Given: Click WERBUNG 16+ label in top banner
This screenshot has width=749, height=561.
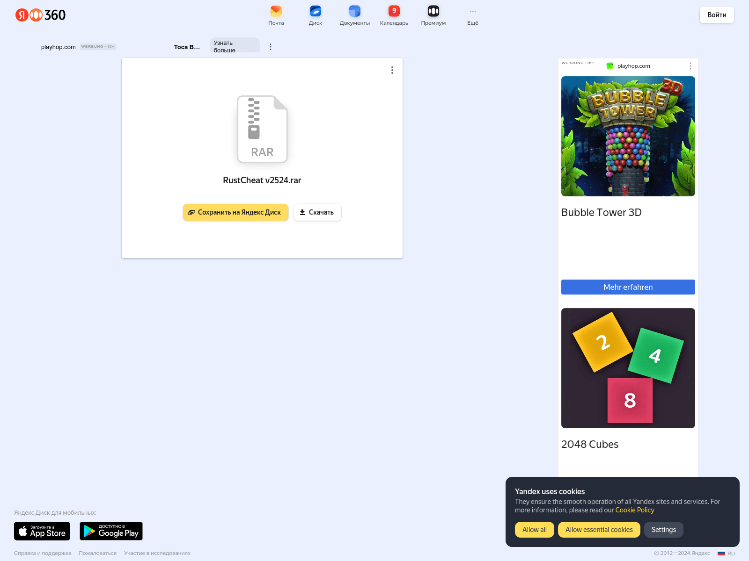Looking at the screenshot, I should [98, 47].
